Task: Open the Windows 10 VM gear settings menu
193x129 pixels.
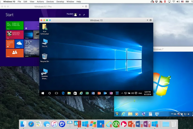Action: [151, 20]
